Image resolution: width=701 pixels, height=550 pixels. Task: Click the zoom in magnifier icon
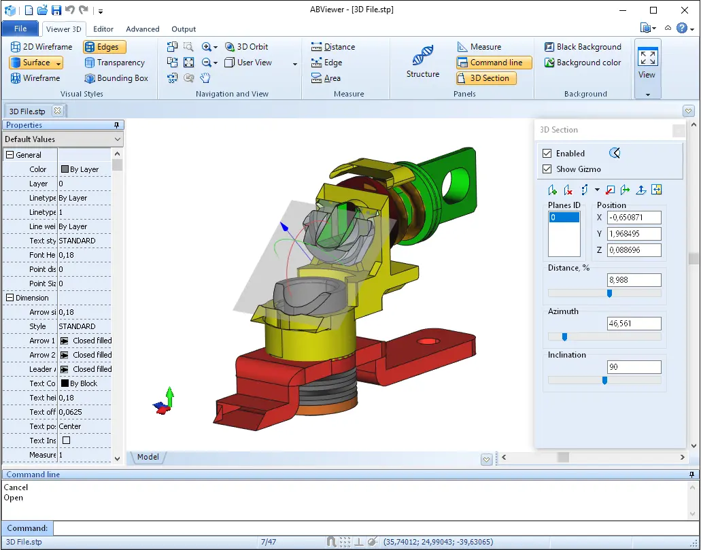(x=206, y=46)
